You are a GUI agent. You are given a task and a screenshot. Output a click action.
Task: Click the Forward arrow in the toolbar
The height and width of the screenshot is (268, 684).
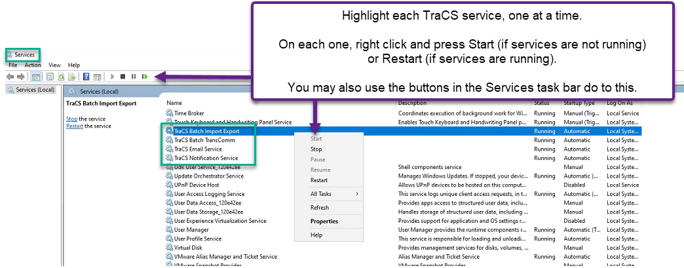click(x=21, y=77)
